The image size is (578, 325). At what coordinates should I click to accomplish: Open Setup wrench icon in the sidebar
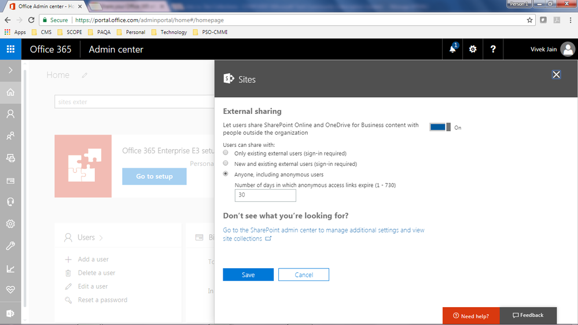pyautogui.click(x=10, y=246)
